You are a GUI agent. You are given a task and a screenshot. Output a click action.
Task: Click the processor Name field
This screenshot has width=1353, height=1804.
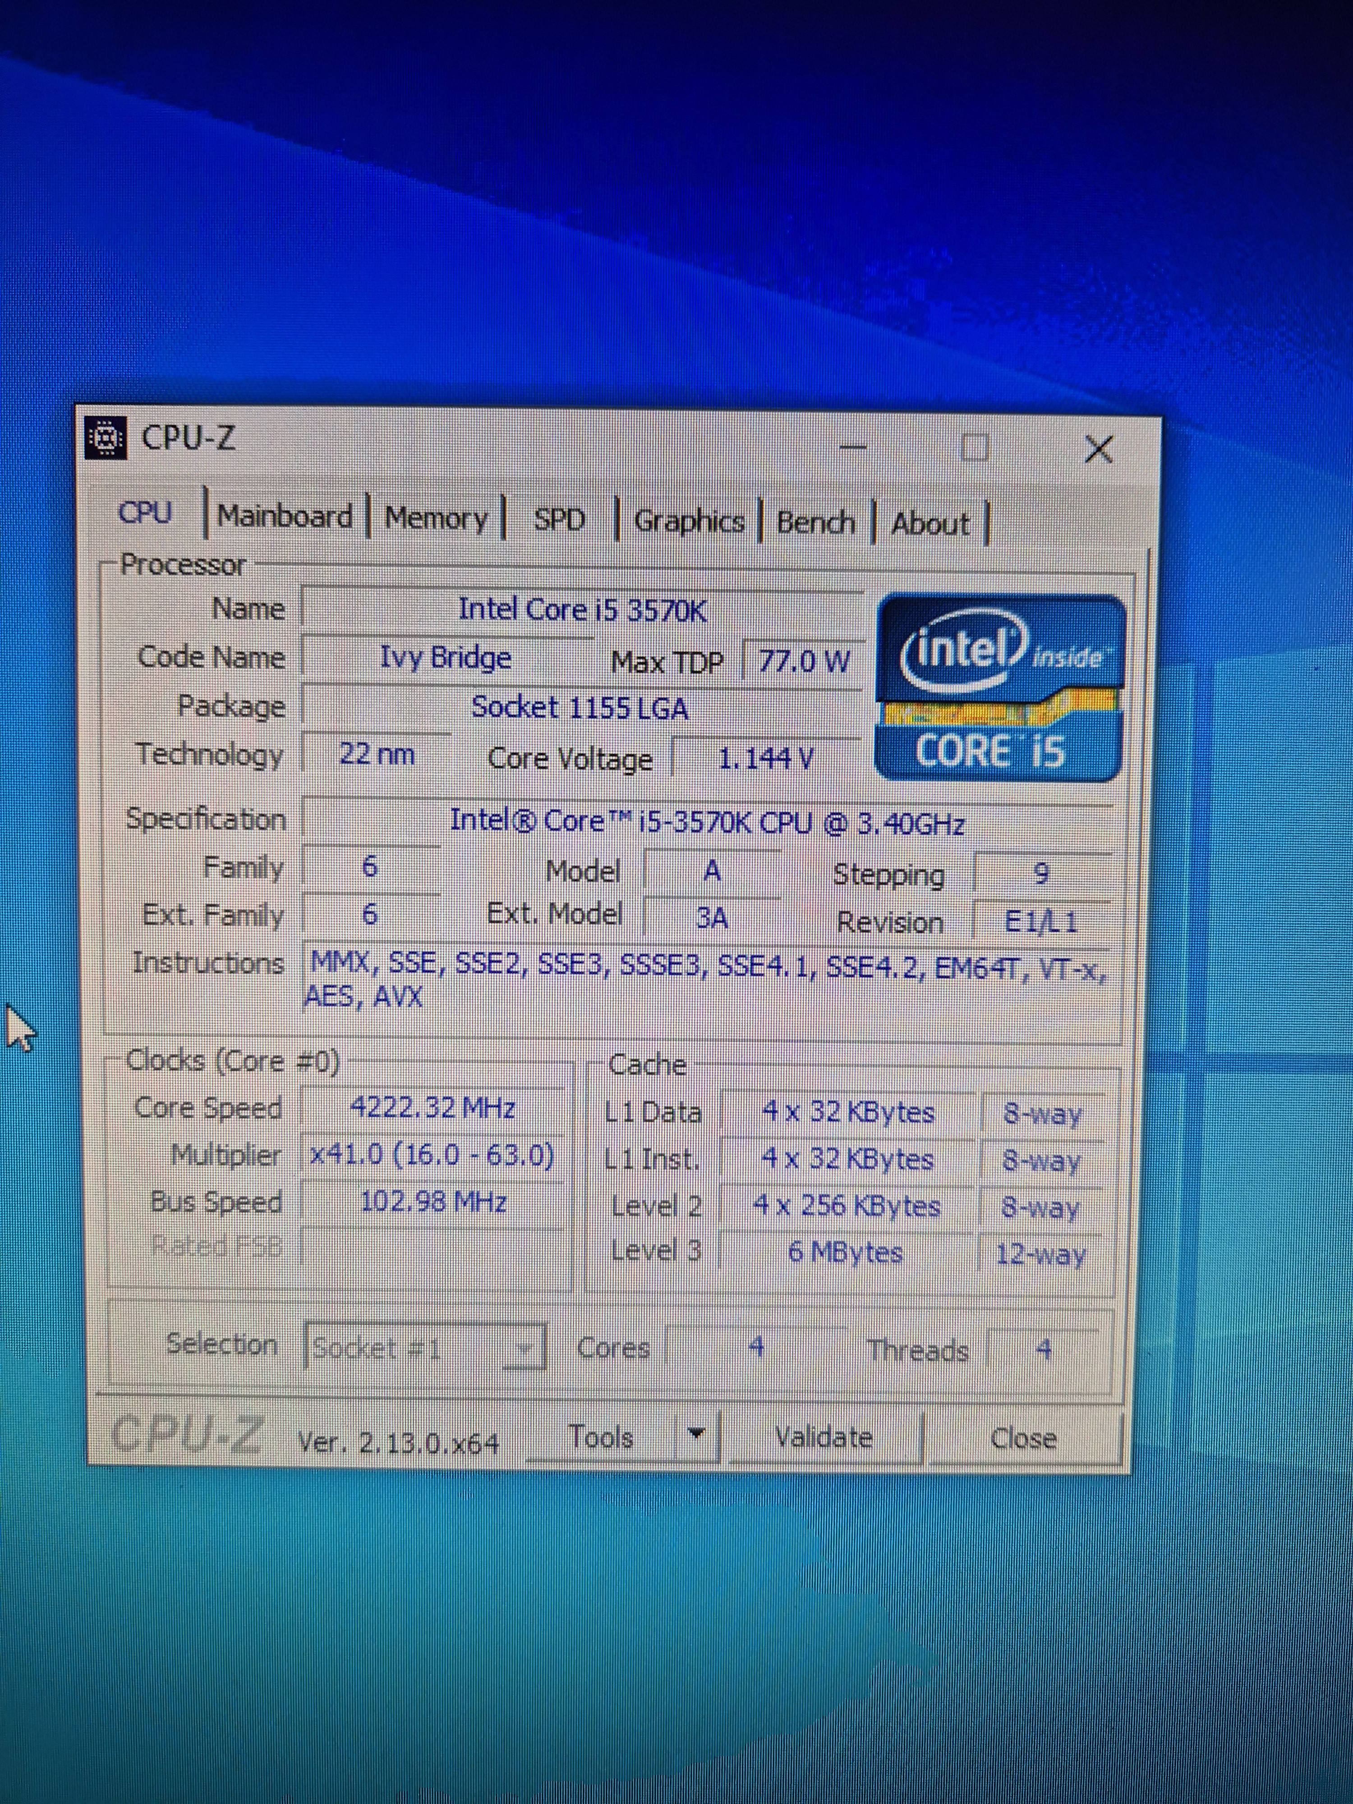[581, 610]
